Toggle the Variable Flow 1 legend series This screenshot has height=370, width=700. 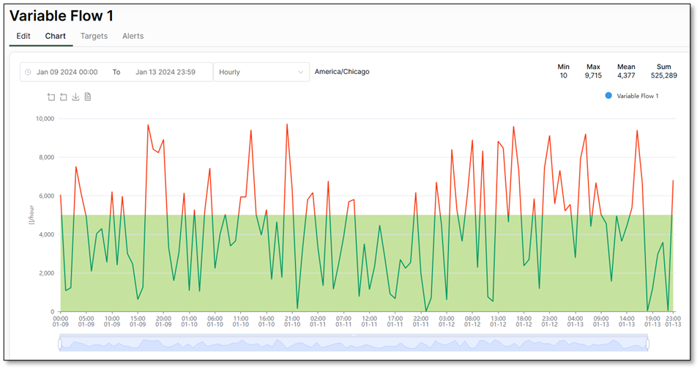pyautogui.click(x=631, y=96)
